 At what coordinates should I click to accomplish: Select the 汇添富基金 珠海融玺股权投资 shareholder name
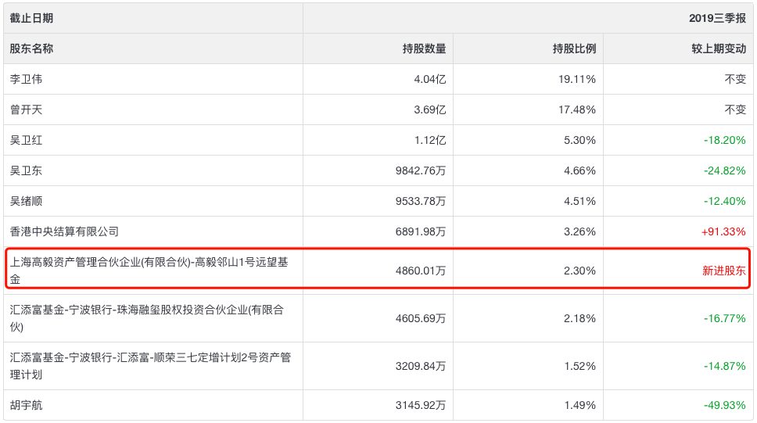[147, 318]
